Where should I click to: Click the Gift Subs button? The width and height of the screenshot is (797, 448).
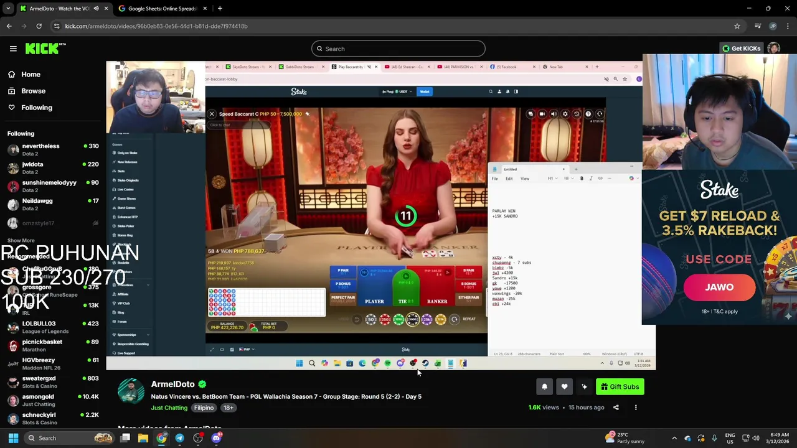click(x=620, y=387)
